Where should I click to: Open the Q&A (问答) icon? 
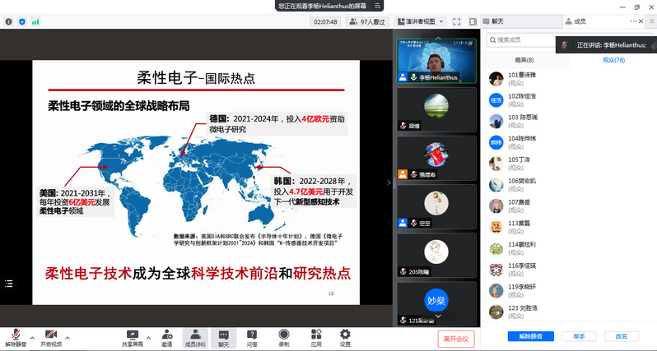pos(252,338)
